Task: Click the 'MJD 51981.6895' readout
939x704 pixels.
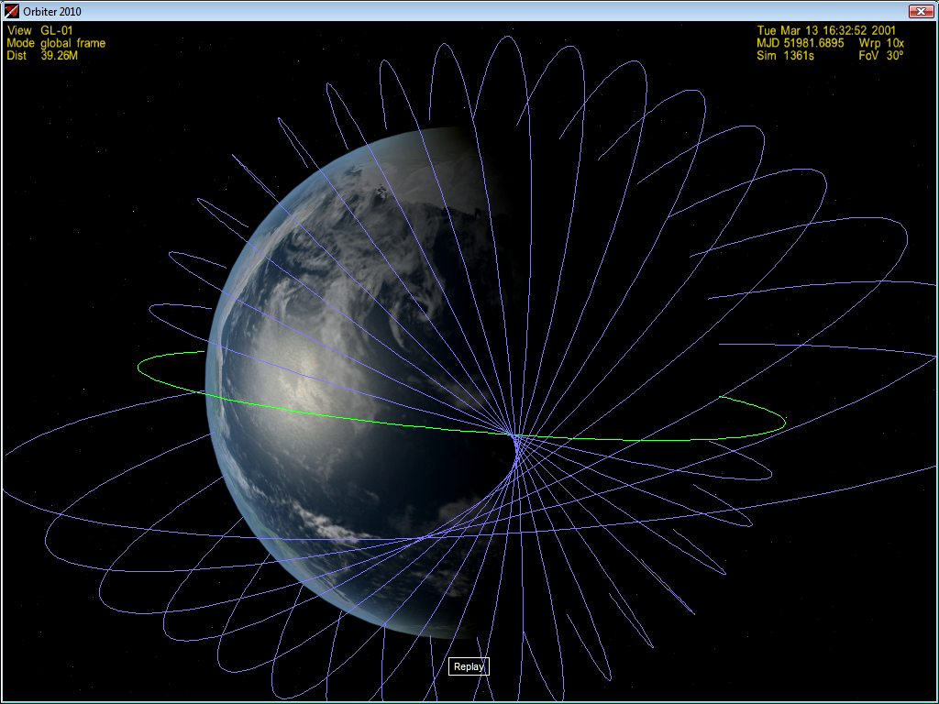Action: coord(800,43)
